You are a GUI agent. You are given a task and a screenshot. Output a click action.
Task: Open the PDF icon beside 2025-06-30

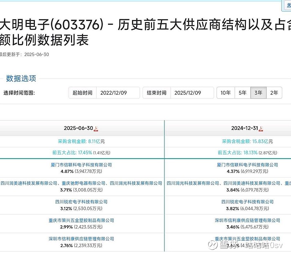point(96,128)
